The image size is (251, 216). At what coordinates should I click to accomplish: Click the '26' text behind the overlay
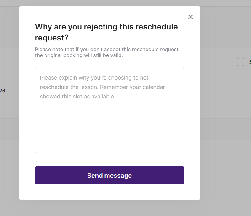click(x=3, y=91)
